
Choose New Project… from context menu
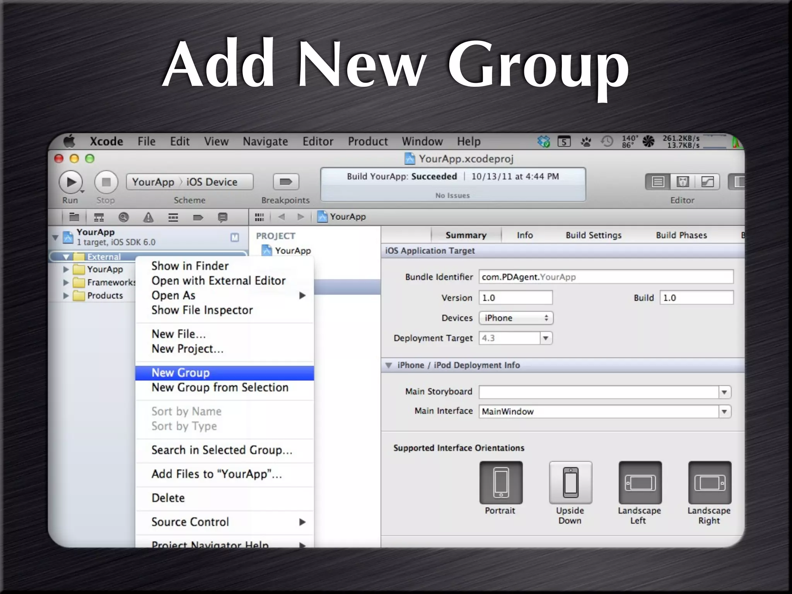point(225,349)
